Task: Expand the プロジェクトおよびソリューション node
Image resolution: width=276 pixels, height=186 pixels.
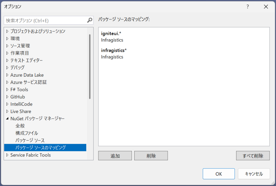Action: click(x=7, y=31)
